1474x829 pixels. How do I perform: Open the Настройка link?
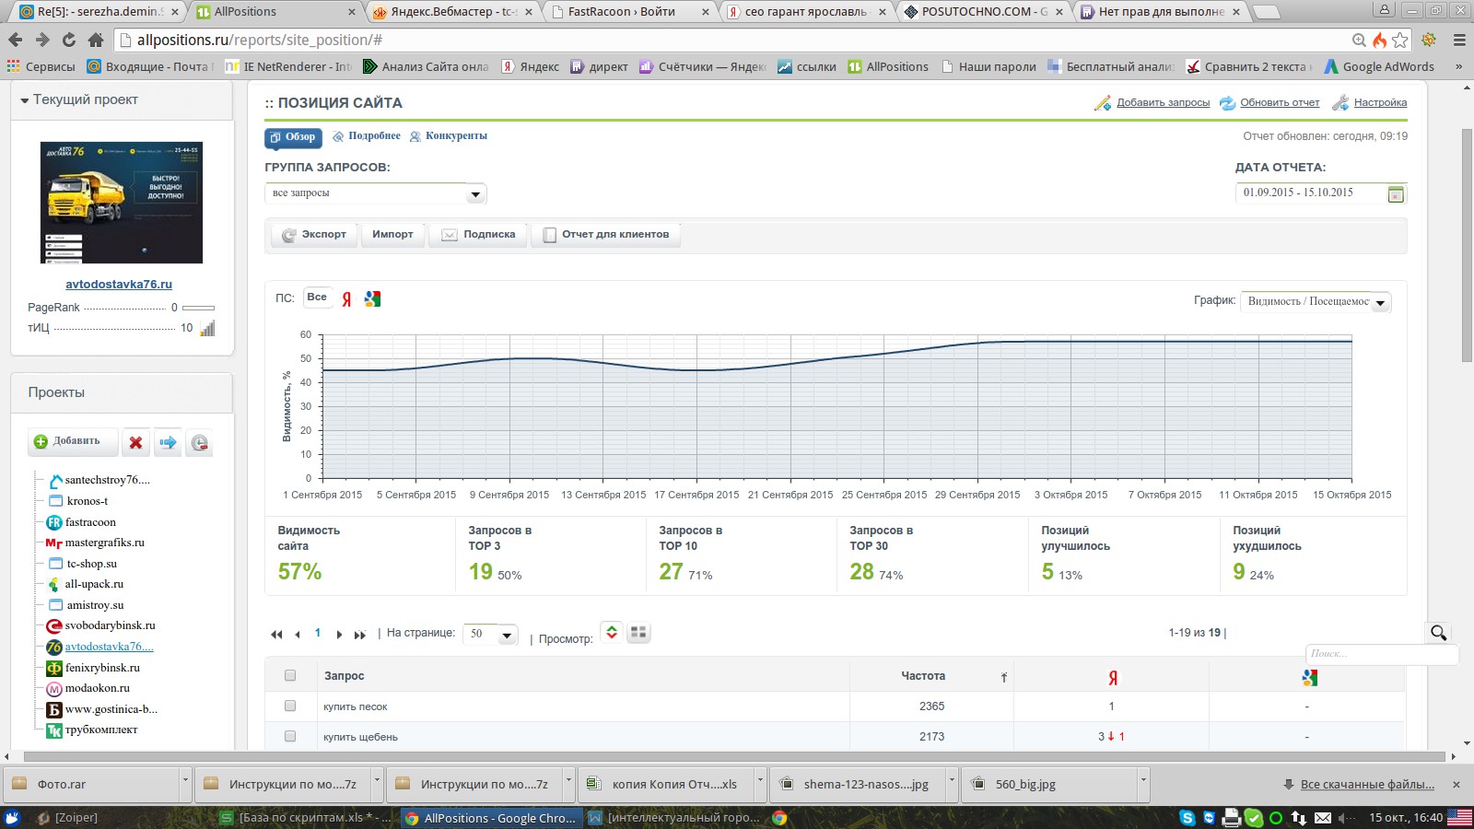1380,102
